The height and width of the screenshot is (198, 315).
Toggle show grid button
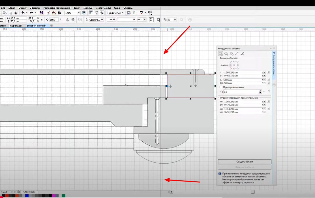tap(97, 13)
